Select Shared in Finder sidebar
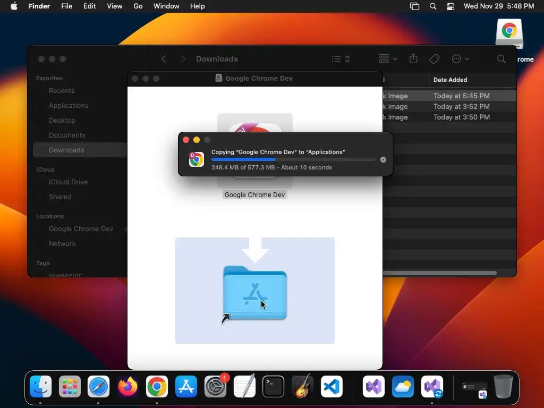This screenshot has height=408, width=544. [x=60, y=197]
